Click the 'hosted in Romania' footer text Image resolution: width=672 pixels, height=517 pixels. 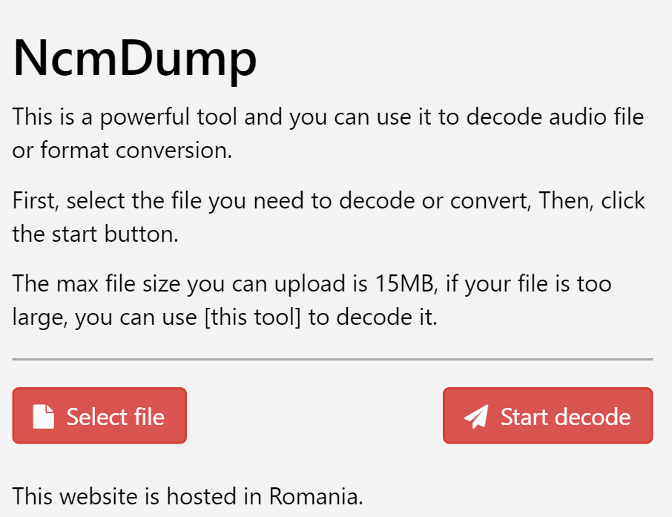pyautogui.click(x=188, y=495)
